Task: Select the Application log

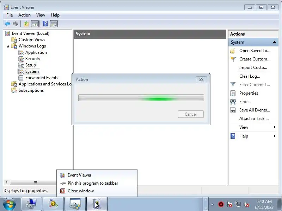Action: click(x=36, y=52)
